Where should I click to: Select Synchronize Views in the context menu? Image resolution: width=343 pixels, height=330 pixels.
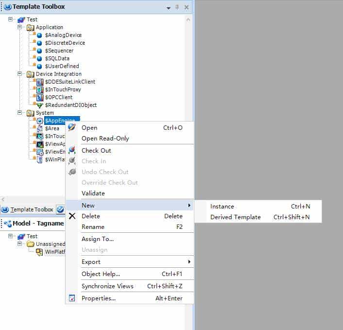point(130,286)
